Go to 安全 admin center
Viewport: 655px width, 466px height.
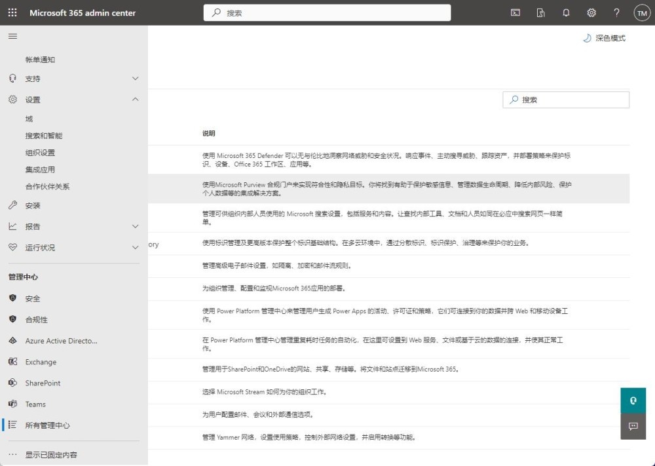point(33,298)
